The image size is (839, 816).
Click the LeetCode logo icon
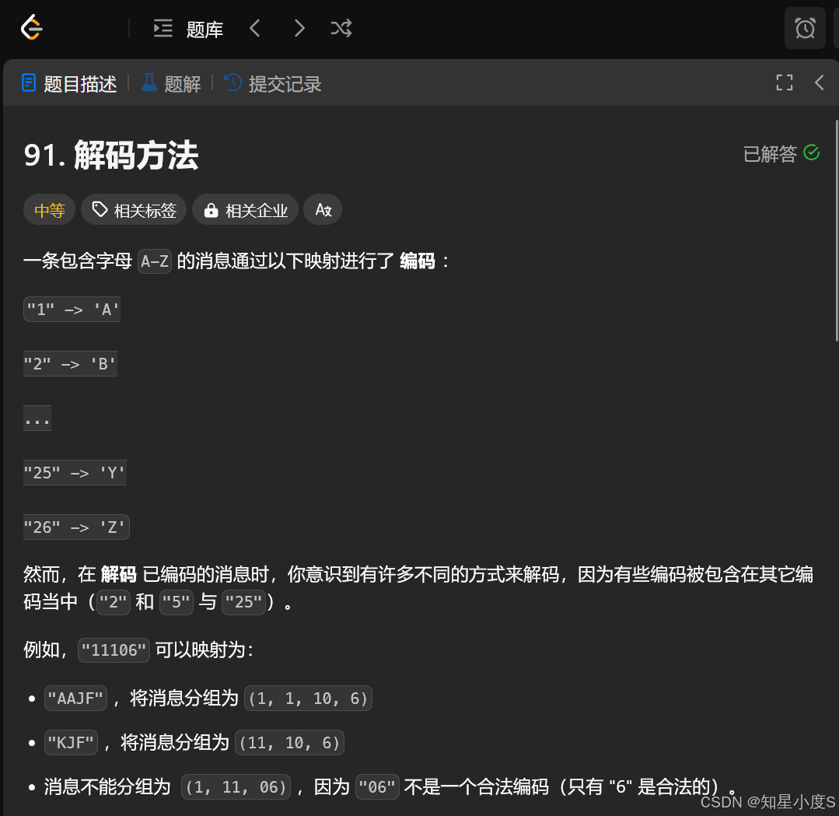coord(32,28)
